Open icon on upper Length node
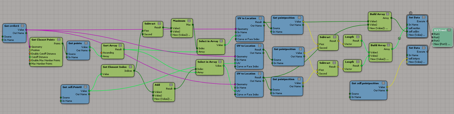Image resolution: width=454 pixels, height=114 pixels. pyautogui.click(x=358, y=37)
